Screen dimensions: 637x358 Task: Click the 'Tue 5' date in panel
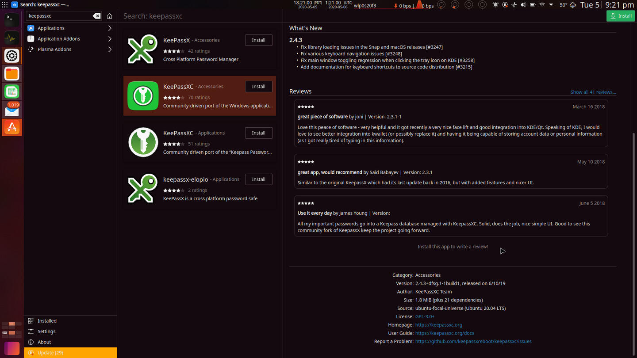click(590, 5)
